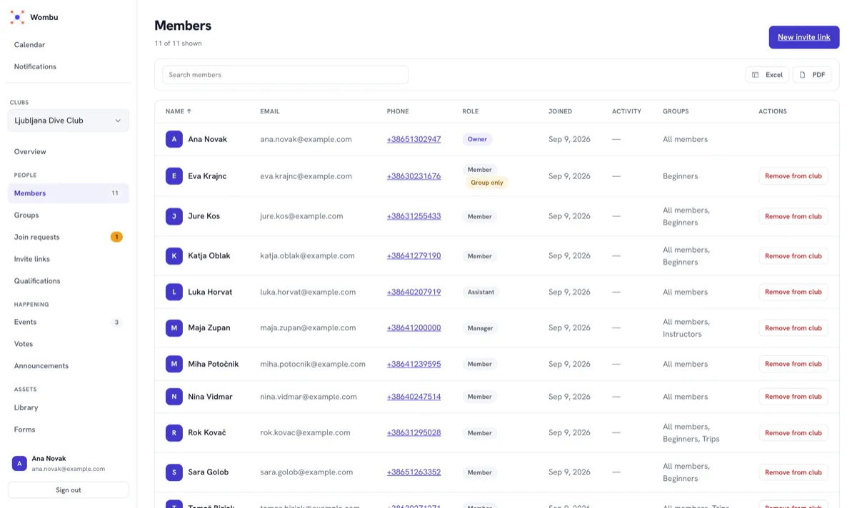857x508 pixels.
Task: Sort members by the Name column
Action: (179, 111)
